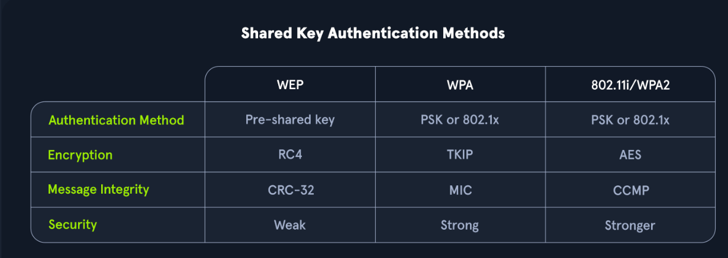Click the Weak security cell

pos(290,225)
